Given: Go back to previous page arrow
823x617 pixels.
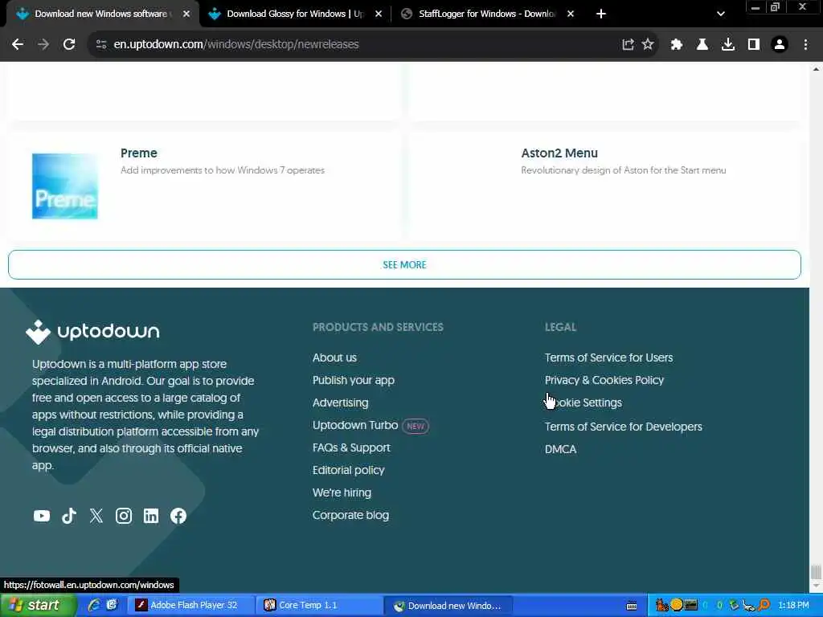Looking at the screenshot, I should point(18,45).
